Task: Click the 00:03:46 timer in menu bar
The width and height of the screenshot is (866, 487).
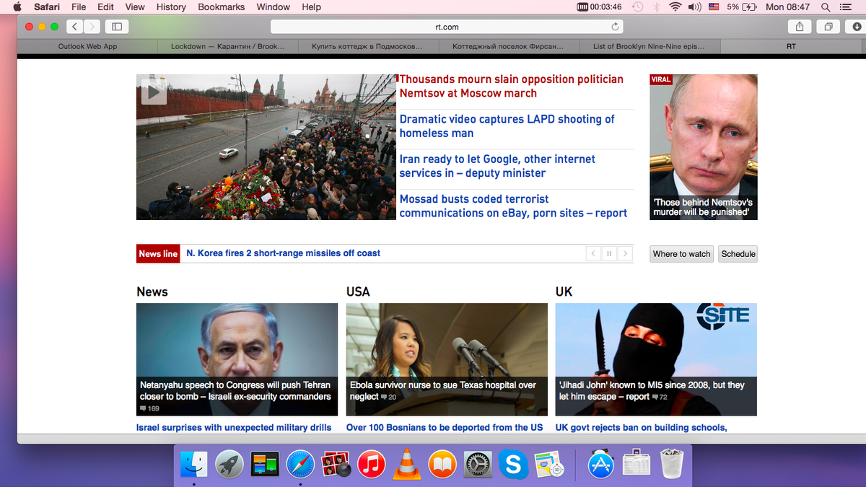Action: [x=600, y=7]
